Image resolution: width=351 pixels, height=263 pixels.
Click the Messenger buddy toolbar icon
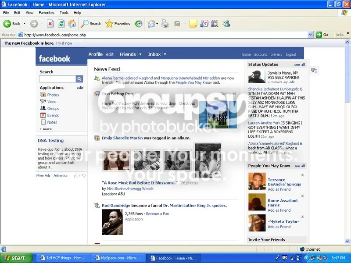(x=226, y=24)
